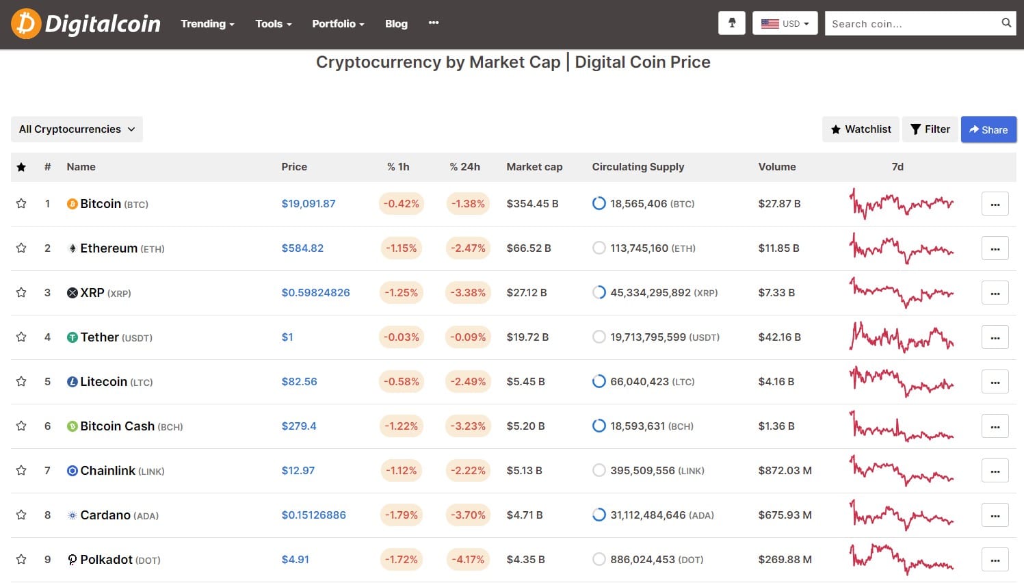Star Cardano for watchlist
Screen dimensions: 1024x583
(x=21, y=515)
